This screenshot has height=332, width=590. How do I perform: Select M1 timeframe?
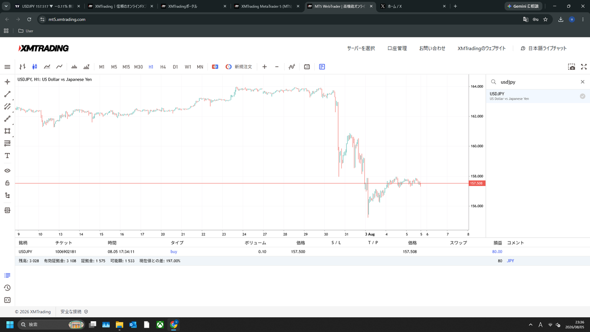(x=102, y=67)
